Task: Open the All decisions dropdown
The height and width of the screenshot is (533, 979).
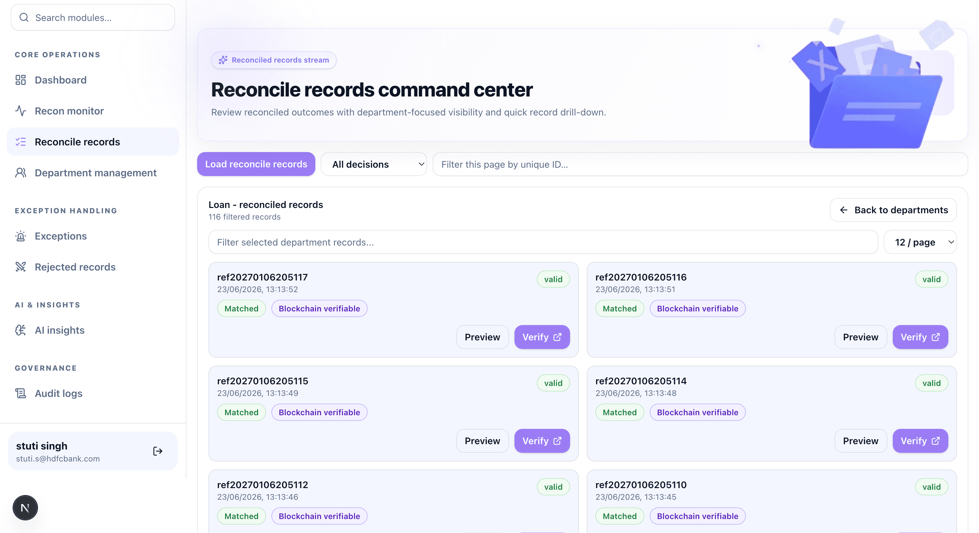Action: coord(374,164)
